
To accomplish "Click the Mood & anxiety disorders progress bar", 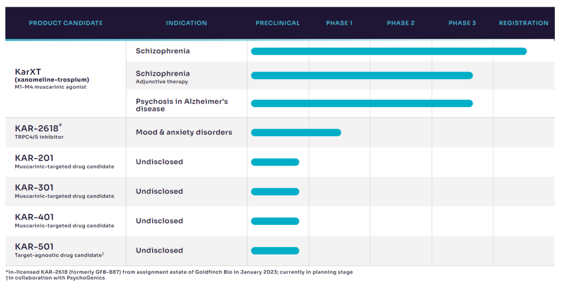I will [296, 133].
